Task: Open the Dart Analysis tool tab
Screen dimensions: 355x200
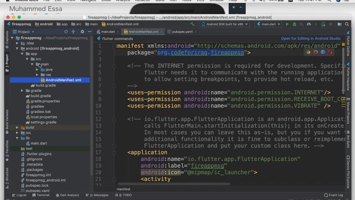Action: 68,195
